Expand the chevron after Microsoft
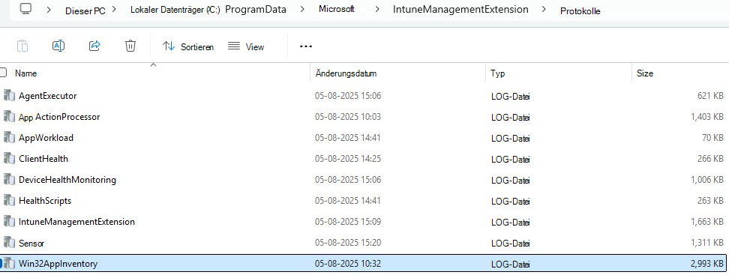This screenshot has width=729, height=275. click(377, 10)
